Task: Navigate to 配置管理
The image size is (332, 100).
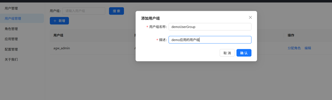Action: pyautogui.click(x=11, y=49)
